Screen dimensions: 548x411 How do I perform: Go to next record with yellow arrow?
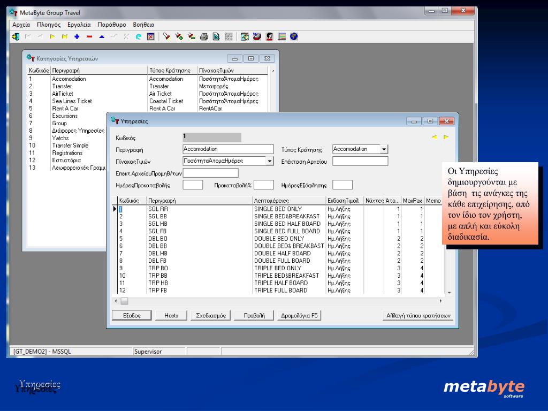tap(52, 36)
